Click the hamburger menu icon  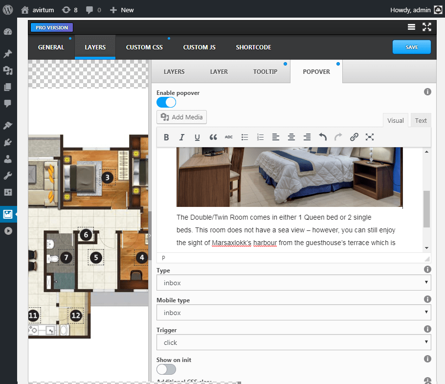pyautogui.click(x=412, y=27)
